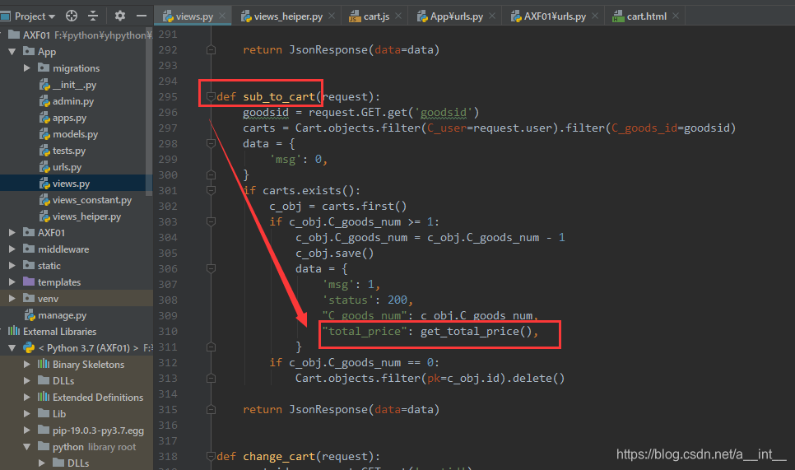Click fold marker at line 315 return
795x470 pixels.
(x=211, y=409)
